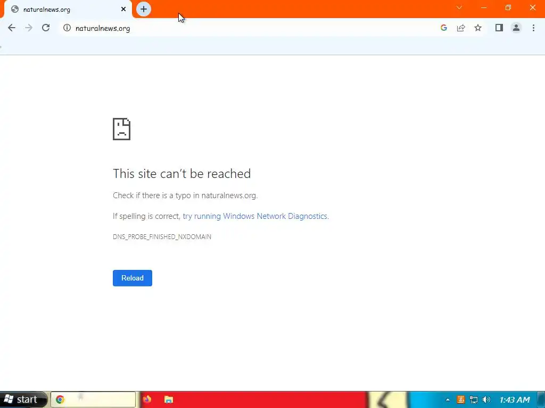Screen dimensions: 545x408
Task: Expand the tab search chevron
Action: pyautogui.click(x=459, y=7)
